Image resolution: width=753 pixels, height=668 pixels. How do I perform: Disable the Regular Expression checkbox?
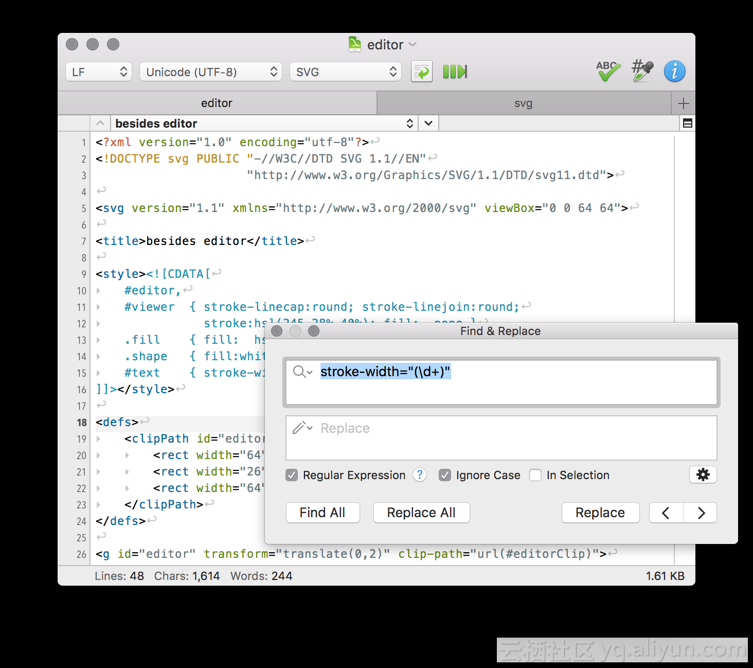pyautogui.click(x=292, y=475)
